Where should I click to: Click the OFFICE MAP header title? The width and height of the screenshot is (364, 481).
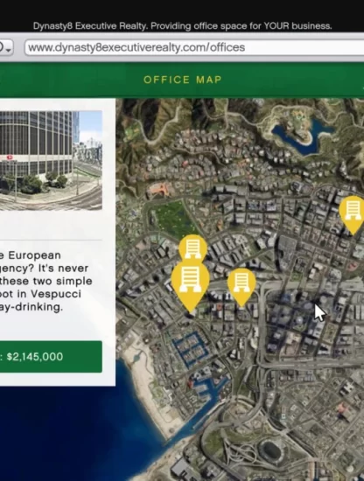pyautogui.click(x=183, y=80)
